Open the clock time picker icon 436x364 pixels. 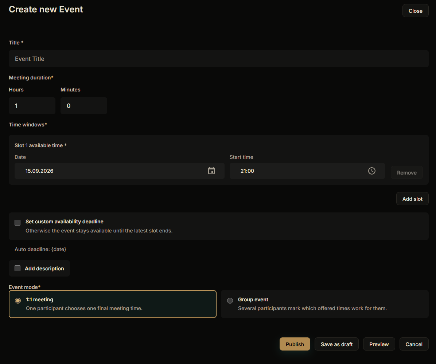pos(372,171)
